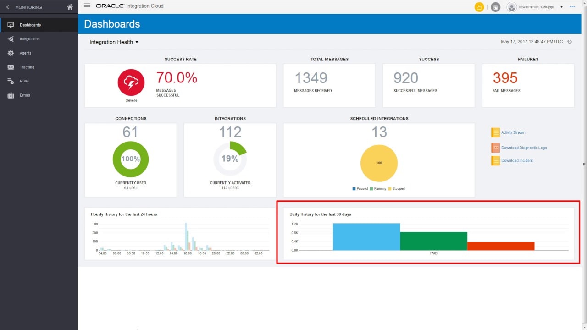Open the Dashboards sidebar icon
Image resolution: width=587 pixels, height=330 pixels.
(10, 25)
